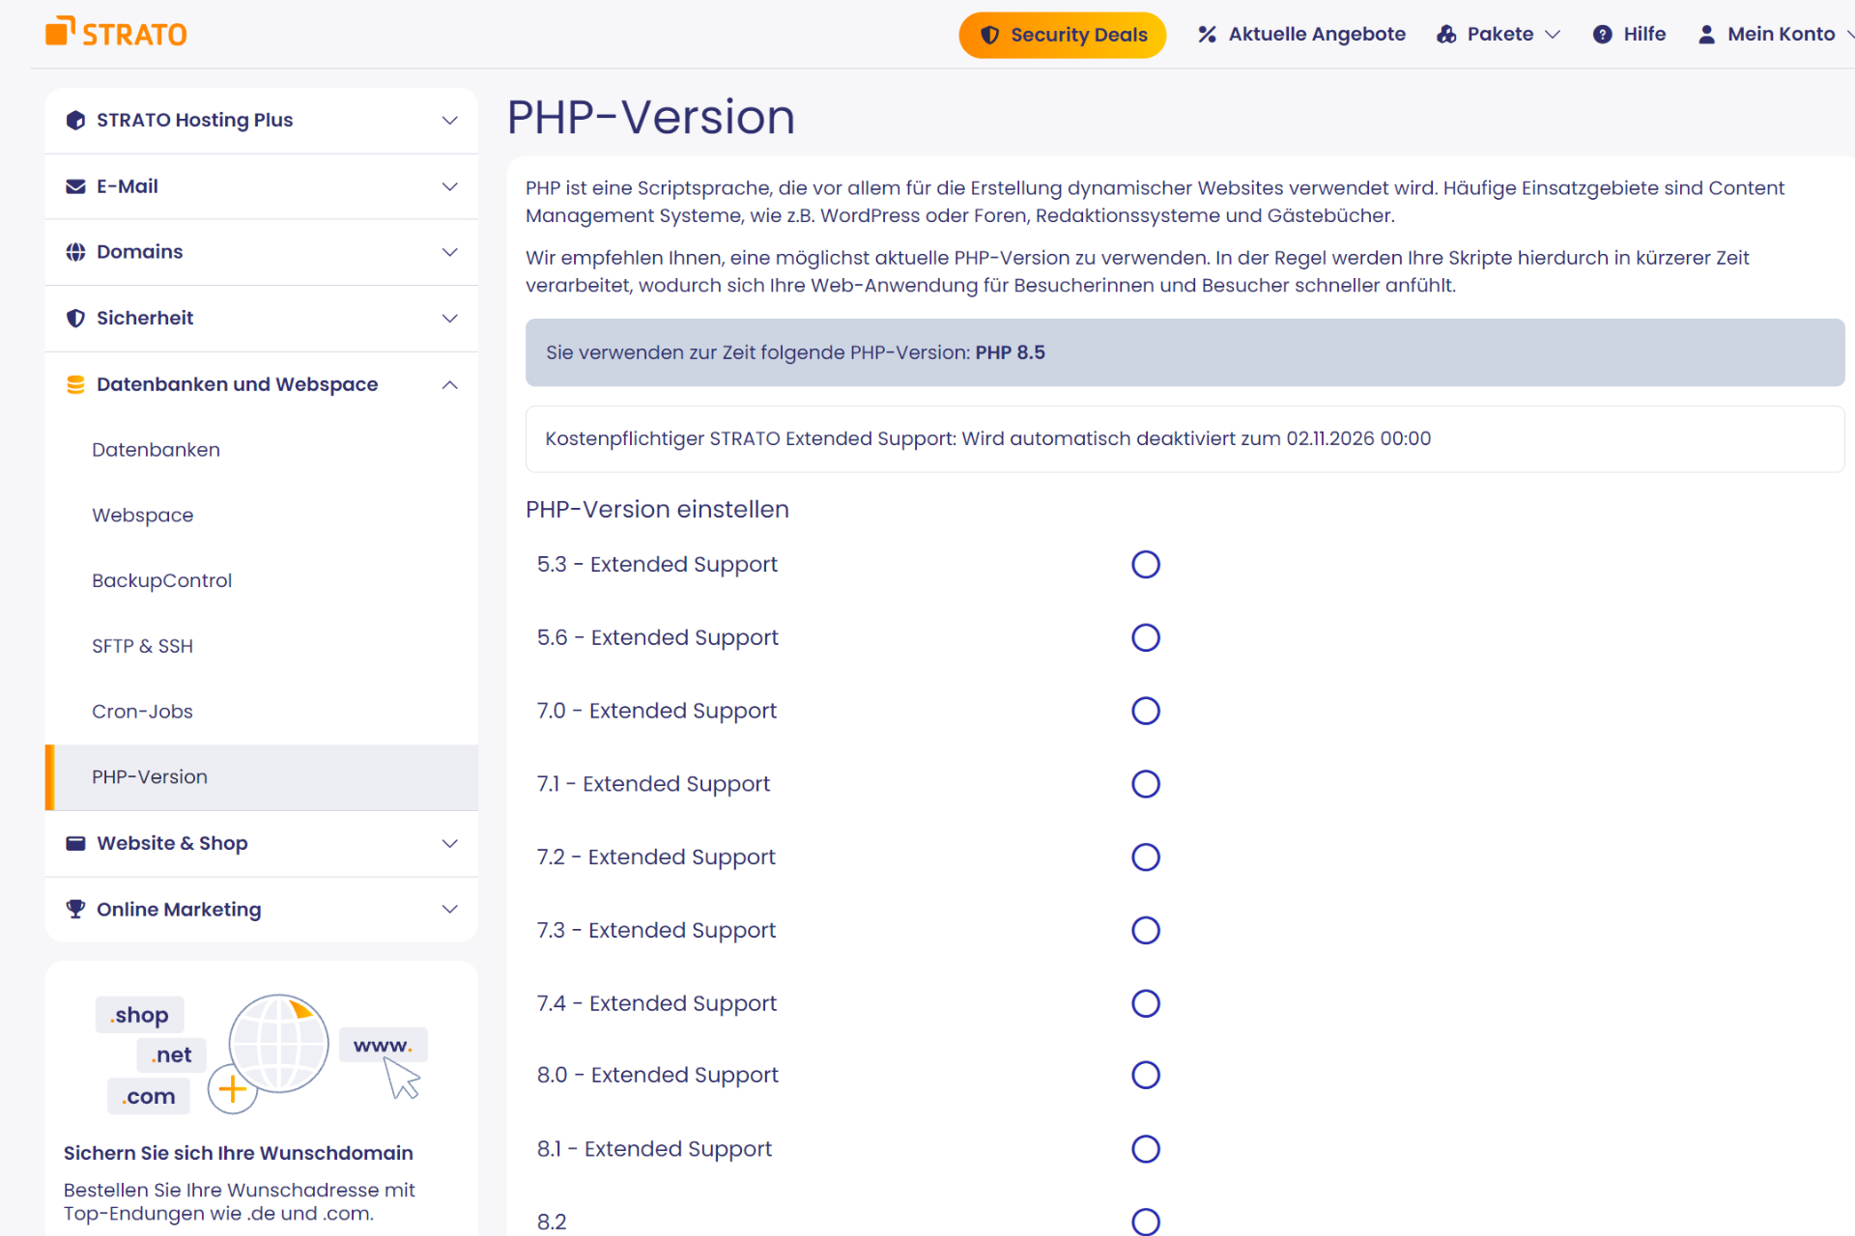Image resolution: width=1855 pixels, height=1236 pixels.
Task: Click Sichern Sie sich Ihre Wunschdomain heading
Action: coord(238,1153)
